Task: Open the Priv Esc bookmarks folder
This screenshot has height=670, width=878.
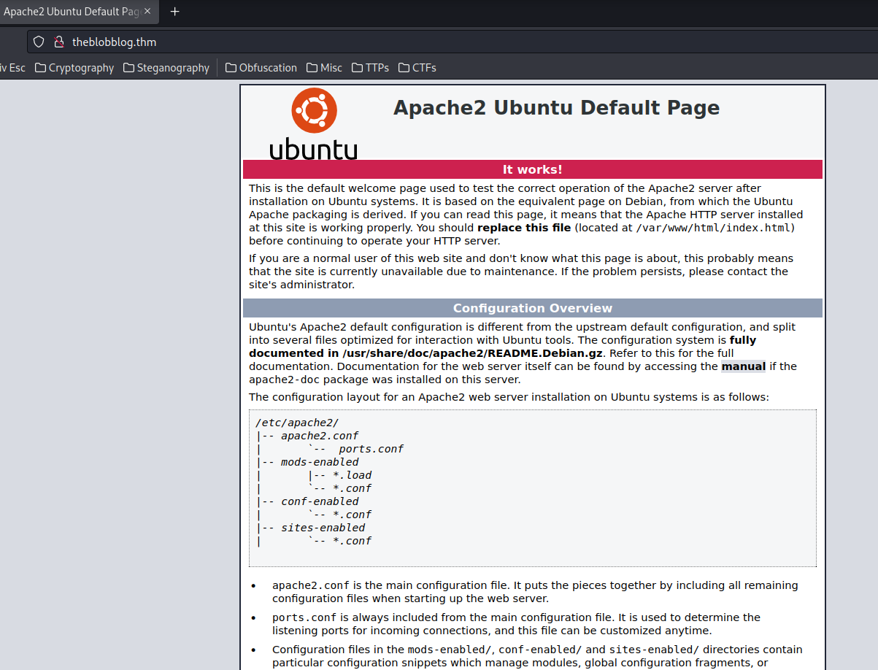Action: [12, 68]
